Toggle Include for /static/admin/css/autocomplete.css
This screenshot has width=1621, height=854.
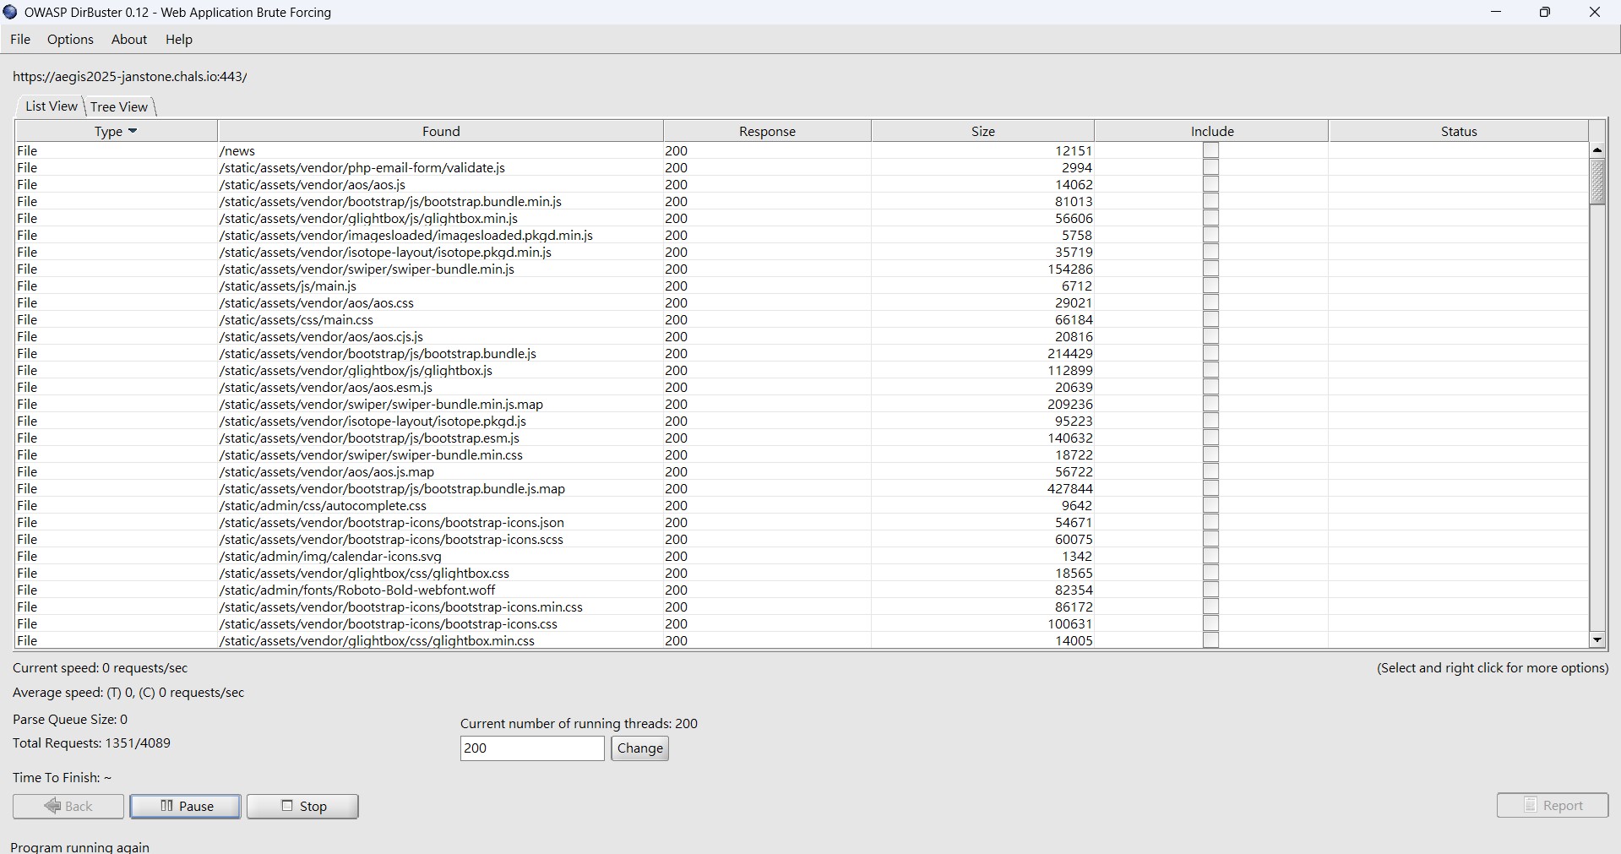(x=1210, y=505)
